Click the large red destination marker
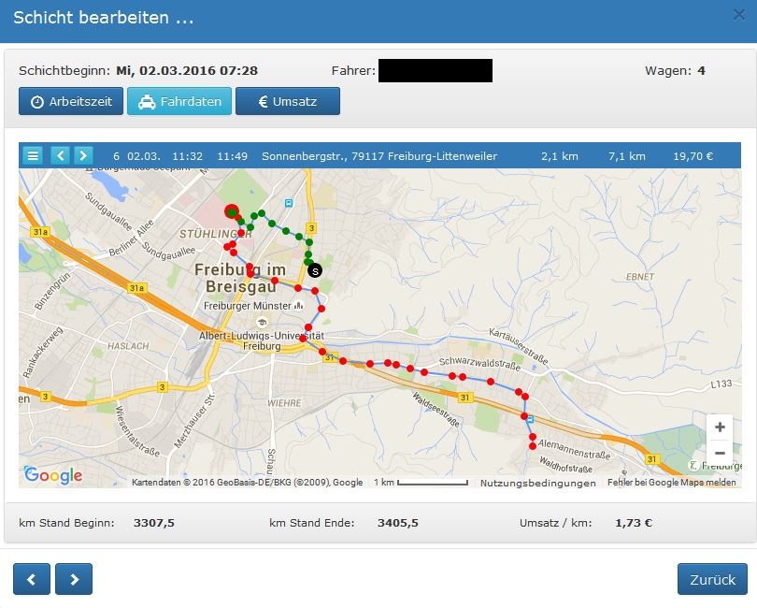This screenshot has width=757, height=608. [232, 211]
